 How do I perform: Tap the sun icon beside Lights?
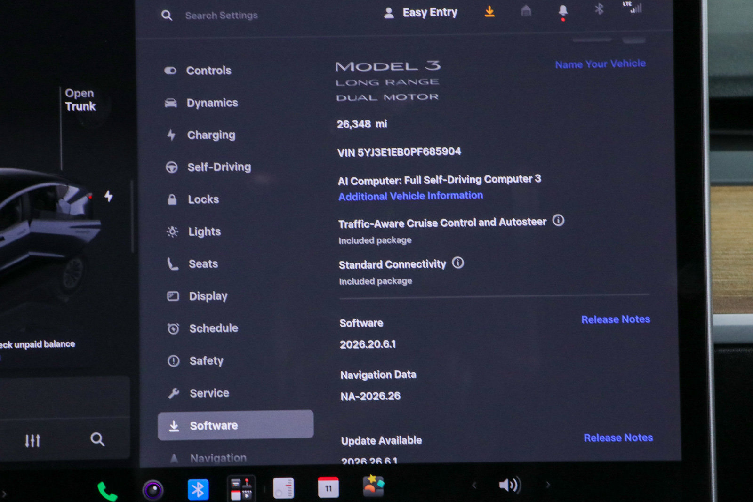(173, 231)
